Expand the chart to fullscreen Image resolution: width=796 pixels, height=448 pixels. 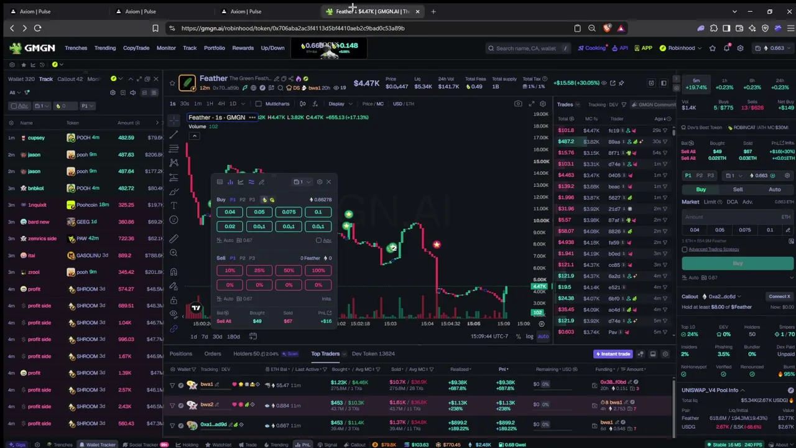point(531,104)
